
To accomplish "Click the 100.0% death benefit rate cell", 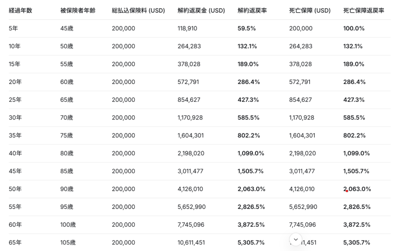I will click(x=354, y=28).
